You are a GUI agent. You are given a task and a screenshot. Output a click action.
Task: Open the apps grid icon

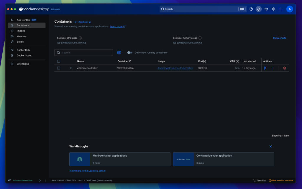tap(281, 9)
